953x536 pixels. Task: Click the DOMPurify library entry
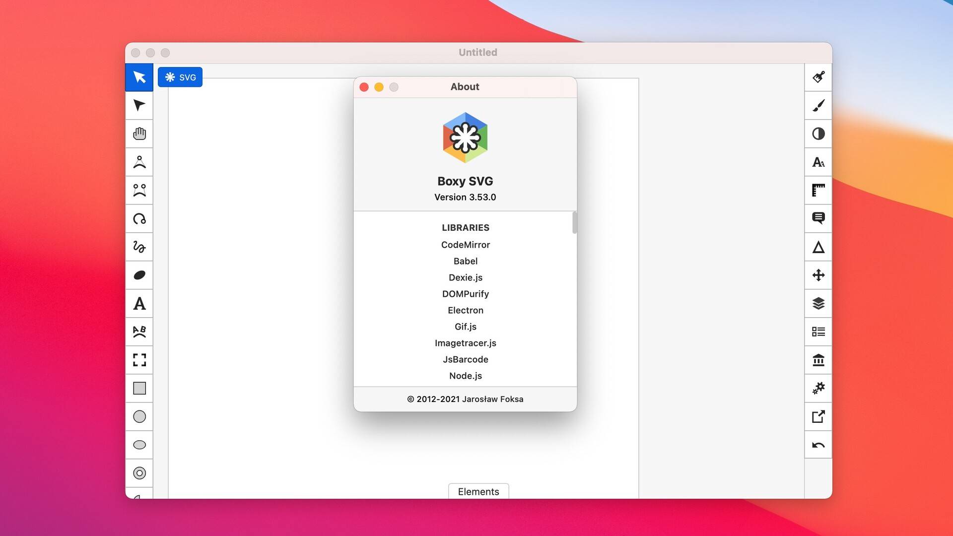click(465, 294)
